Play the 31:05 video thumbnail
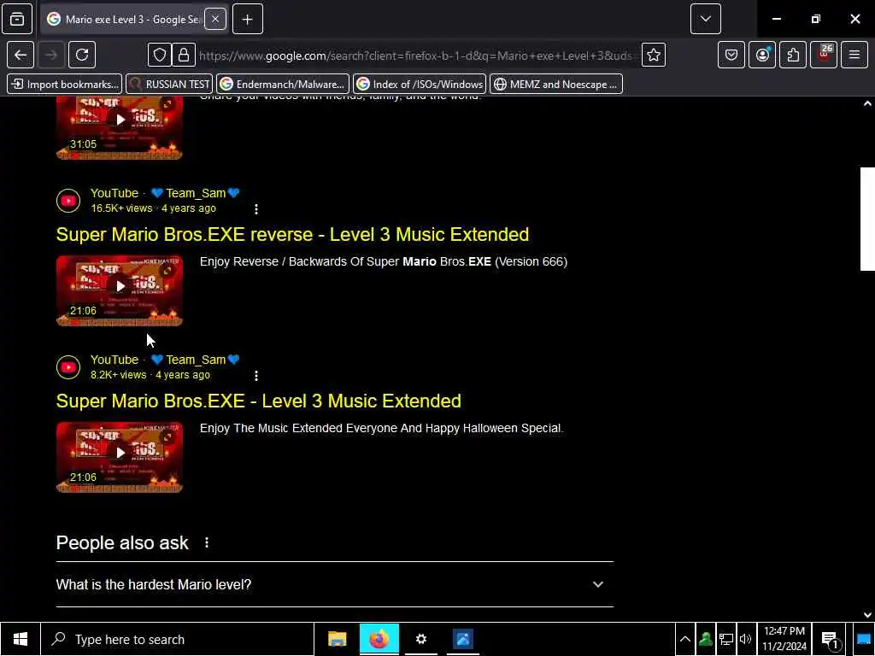 tap(120, 128)
